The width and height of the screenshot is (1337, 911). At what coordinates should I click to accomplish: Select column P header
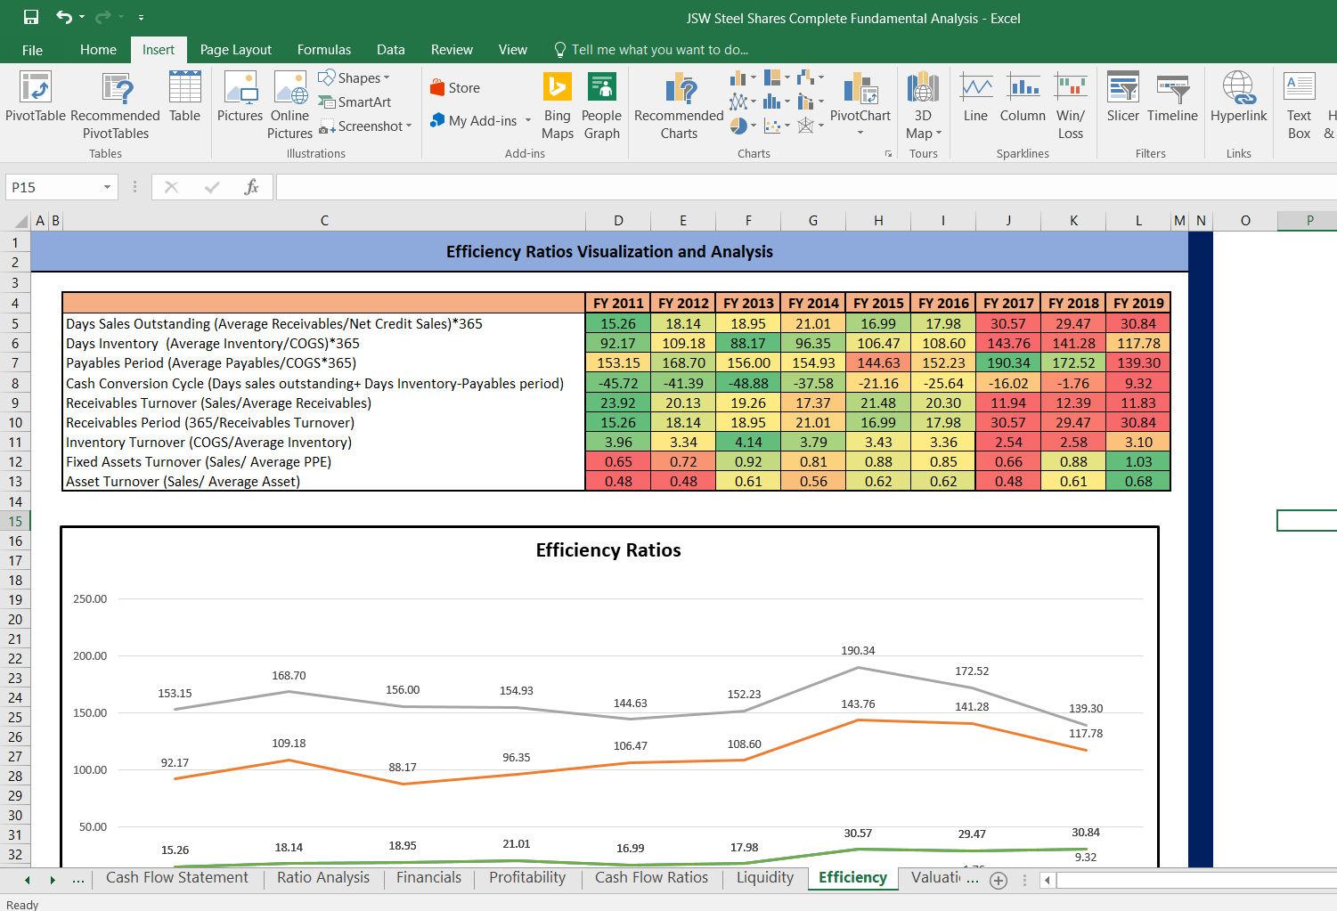(x=1309, y=221)
